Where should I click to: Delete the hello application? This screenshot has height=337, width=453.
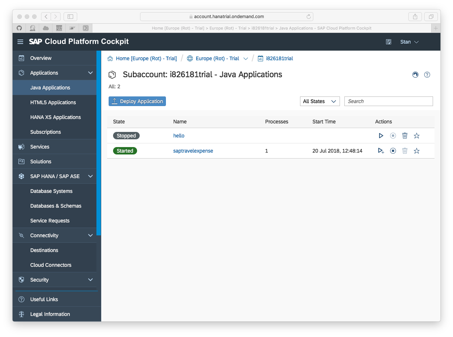click(x=405, y=136)
